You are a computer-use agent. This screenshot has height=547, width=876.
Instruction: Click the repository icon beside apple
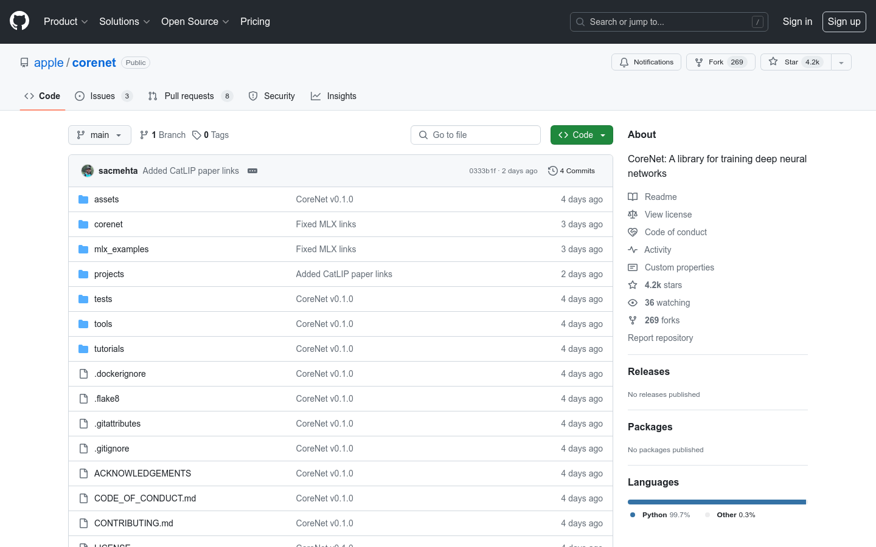pyautogui.click(x=24, y=63)
